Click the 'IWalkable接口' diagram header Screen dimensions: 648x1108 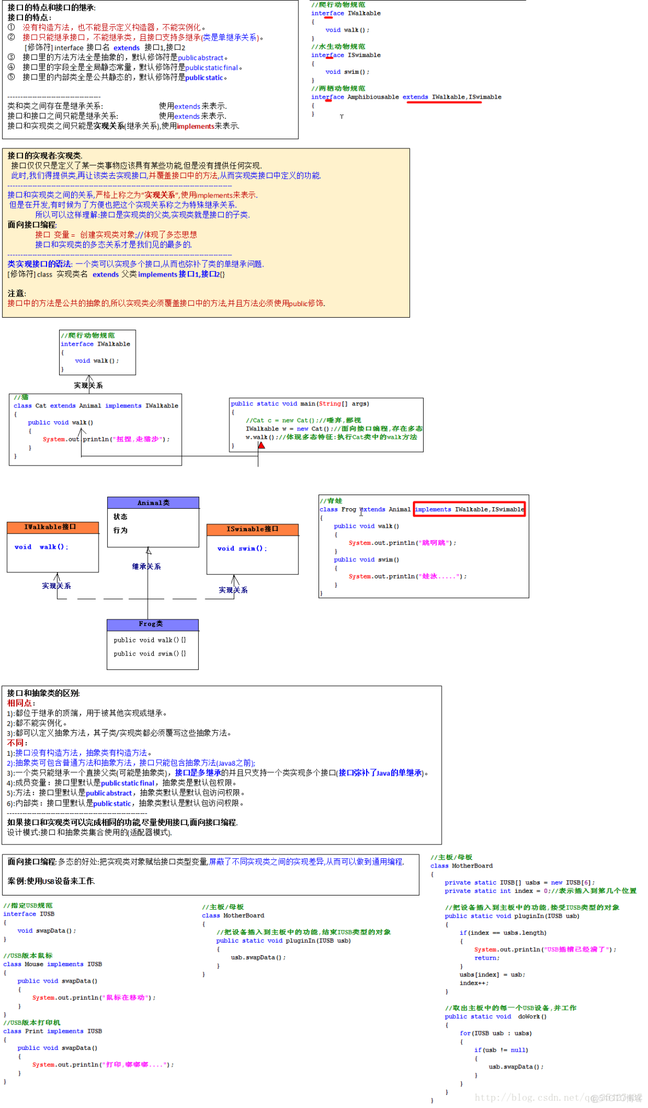[53, 527]
